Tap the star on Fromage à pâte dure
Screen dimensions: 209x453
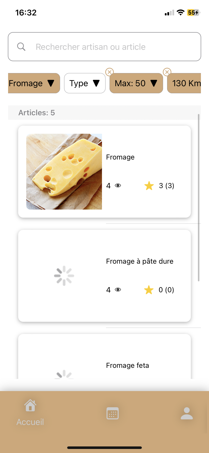tap(149, 290)
